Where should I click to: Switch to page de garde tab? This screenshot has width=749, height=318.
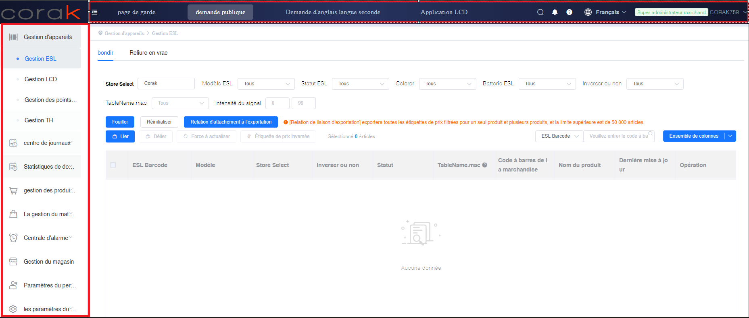[136, 12]
